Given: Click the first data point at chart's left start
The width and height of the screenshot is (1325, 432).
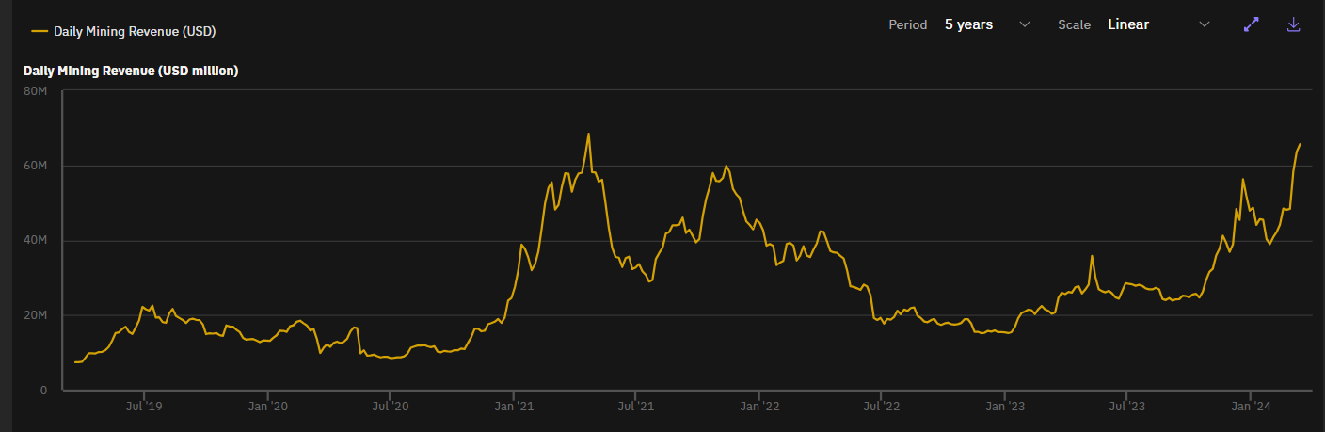Looking at the screenshot, I should pyautogui.click(x=74, y=362).
